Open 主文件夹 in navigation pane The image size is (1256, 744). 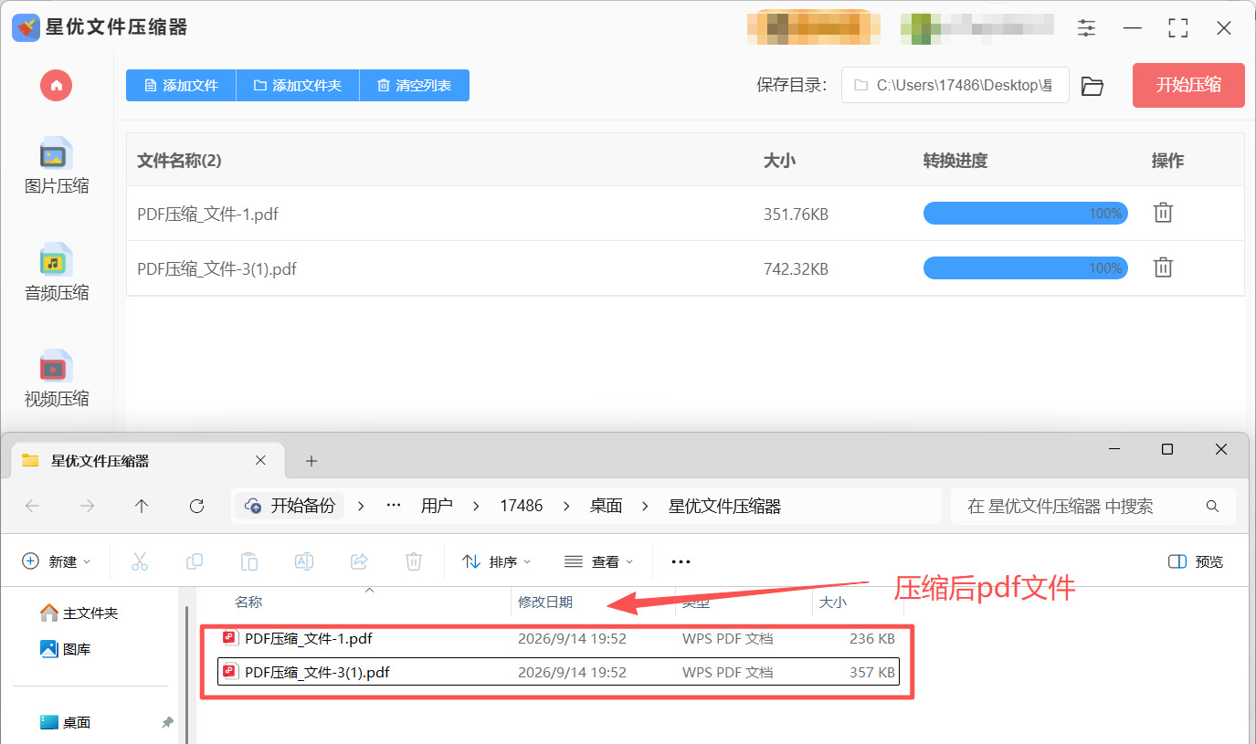(79, 613)
